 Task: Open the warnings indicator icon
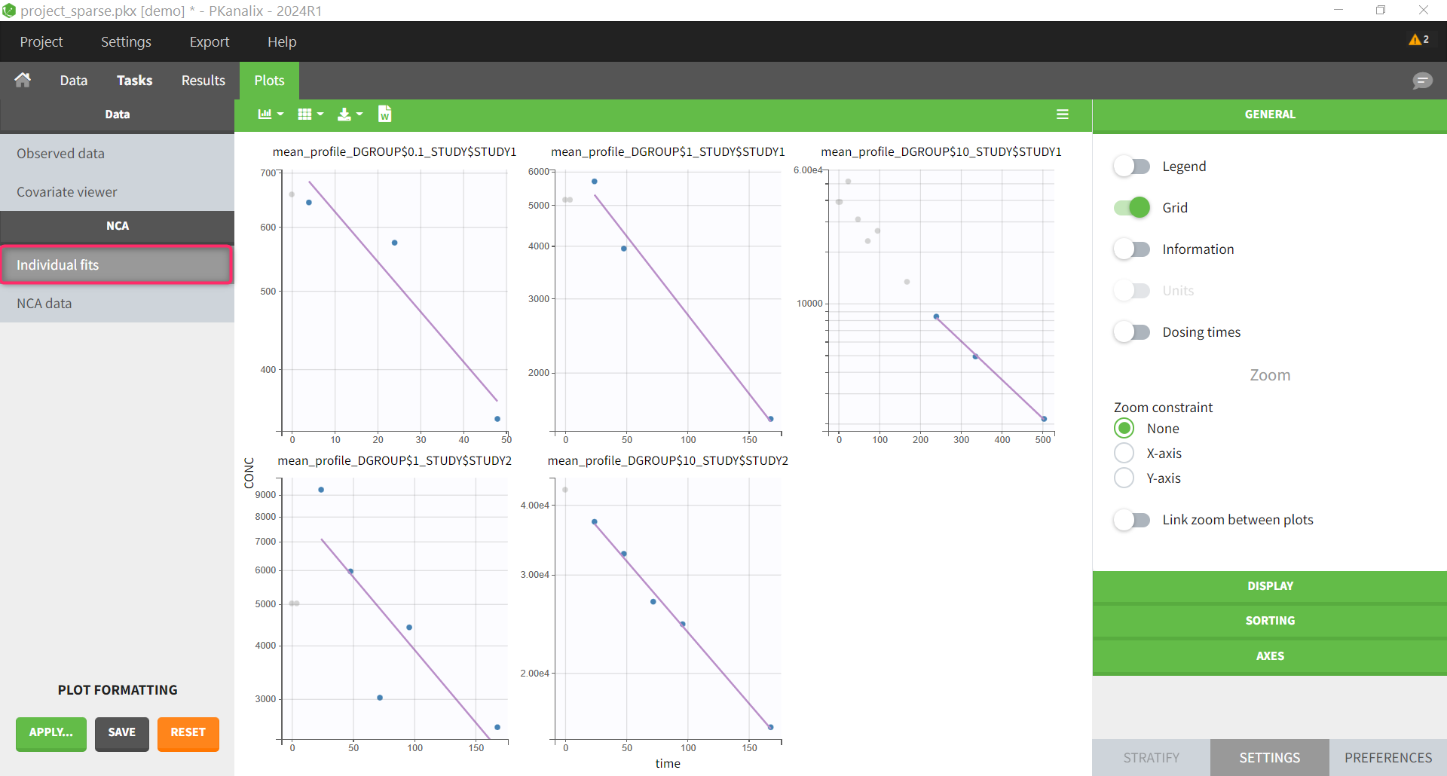[1418, 40]
